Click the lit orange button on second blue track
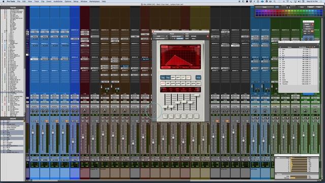Image resolution: width=325 pixels, height=183 pixels. (47, 121)
